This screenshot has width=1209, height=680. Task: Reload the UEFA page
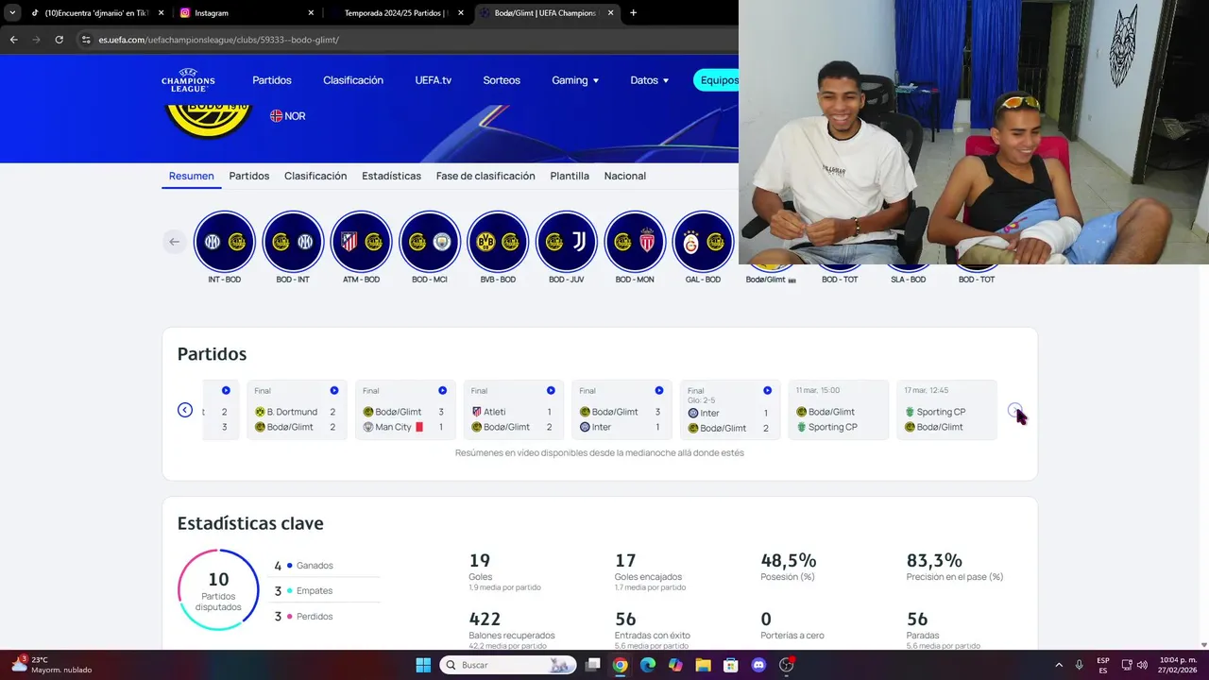pos(59,40)
